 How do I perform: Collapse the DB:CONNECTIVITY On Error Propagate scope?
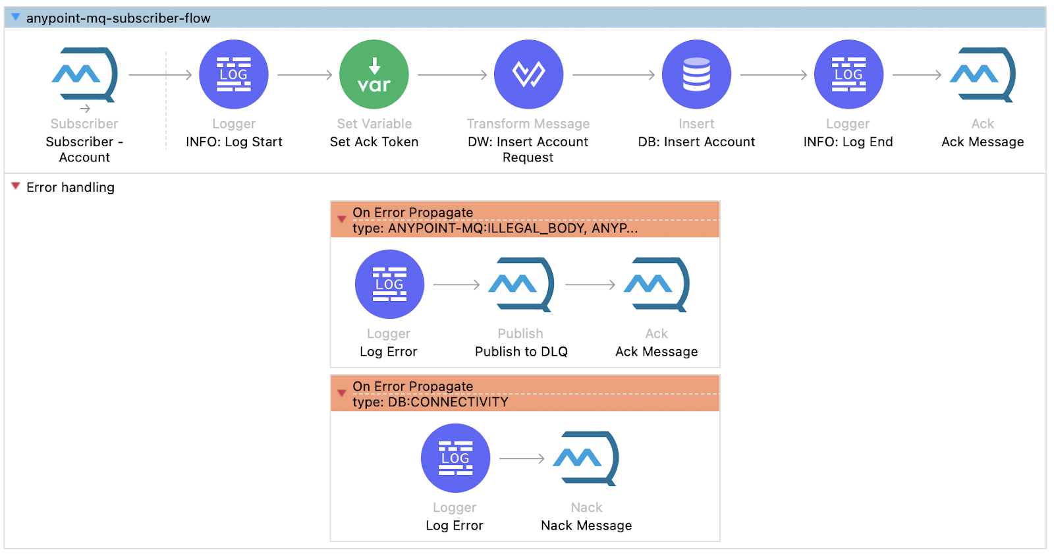click(341, 393)
